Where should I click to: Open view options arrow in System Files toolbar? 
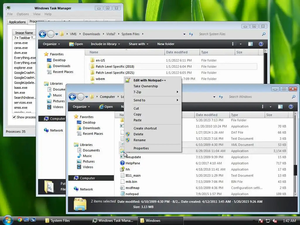[x=241, y=44]
